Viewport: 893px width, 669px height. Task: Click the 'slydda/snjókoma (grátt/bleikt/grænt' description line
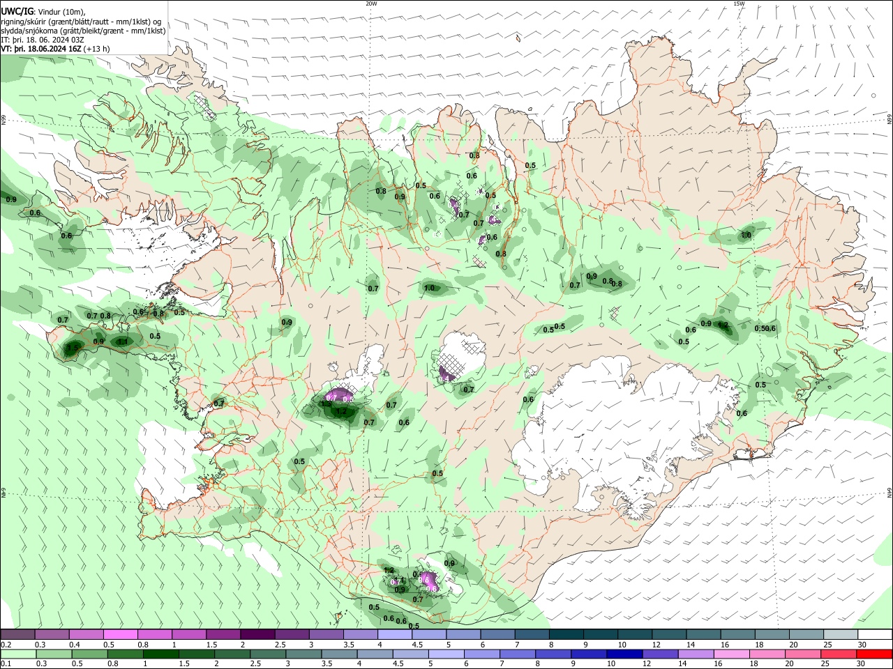pos(83,31)
